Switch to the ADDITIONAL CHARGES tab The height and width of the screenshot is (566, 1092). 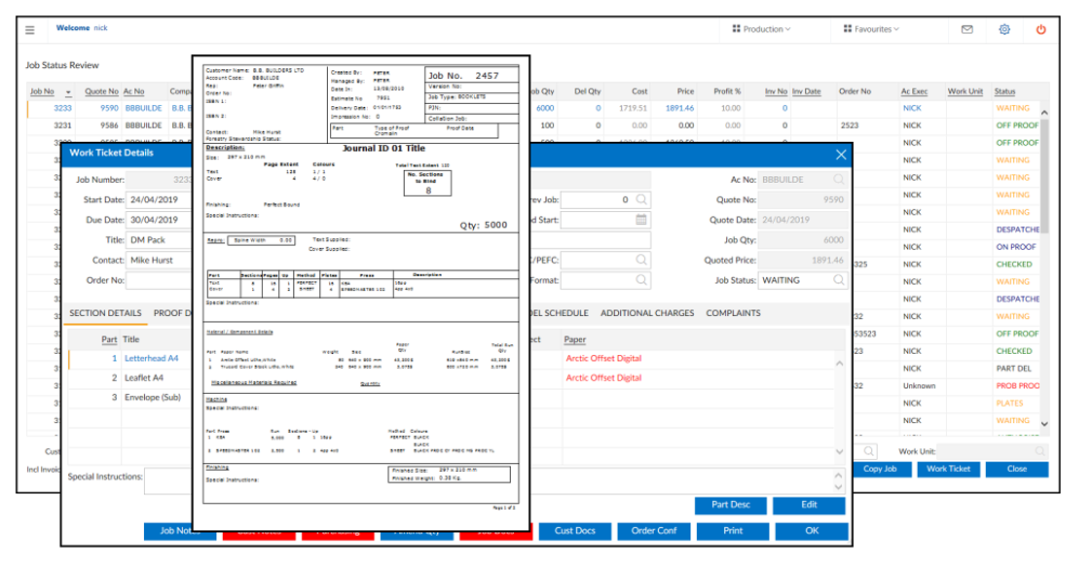650,313
